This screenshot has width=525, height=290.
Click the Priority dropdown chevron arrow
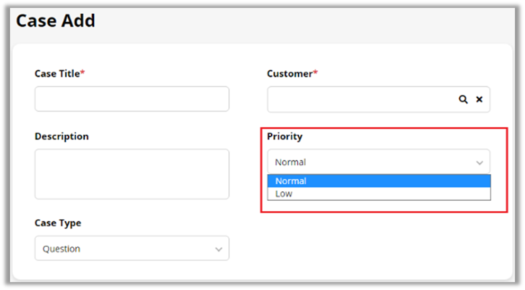pyautogui.click(x=479, y=163)
